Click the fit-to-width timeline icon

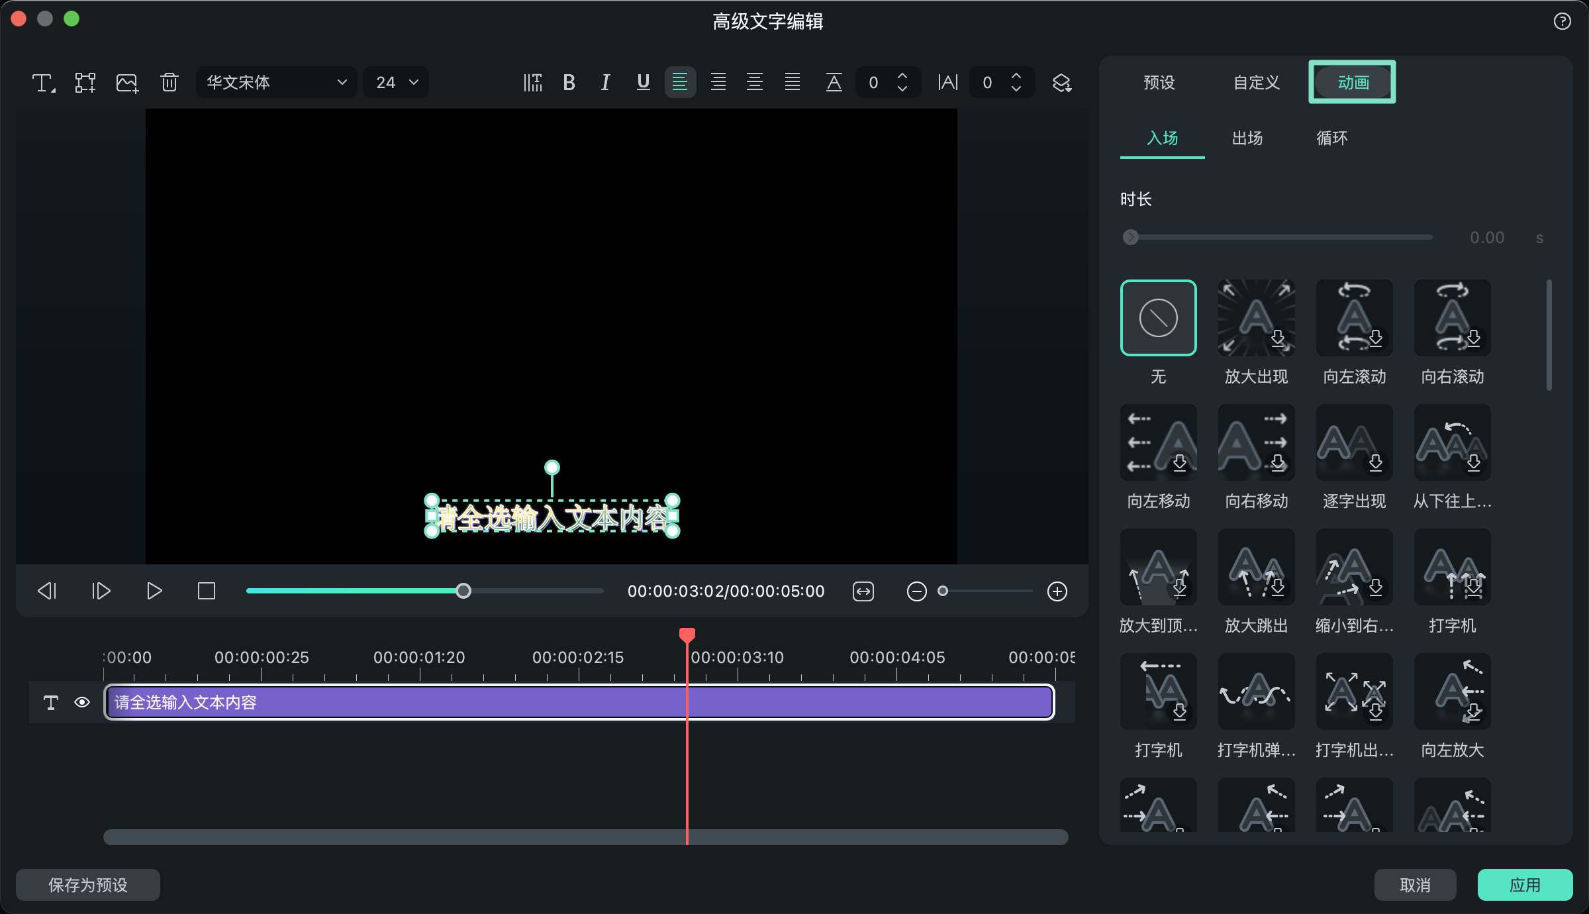click(863, 591)
